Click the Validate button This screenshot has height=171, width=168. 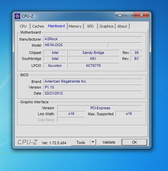(x=109, y=142)
